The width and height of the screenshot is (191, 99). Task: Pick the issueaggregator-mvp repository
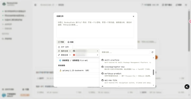click(126, 68)
